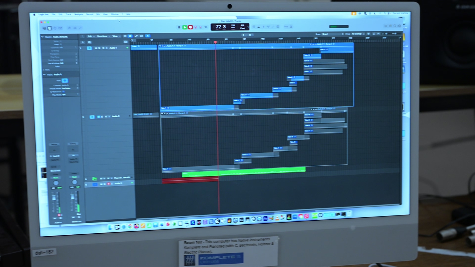Open the File menu
Screen dimensions: 475x267
tap(54, 14)
